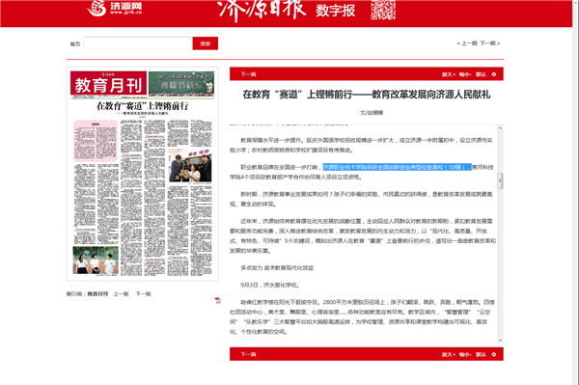Click 放大+ in bottom article bar
Screen dimensions: 579x385
(449, 355)
